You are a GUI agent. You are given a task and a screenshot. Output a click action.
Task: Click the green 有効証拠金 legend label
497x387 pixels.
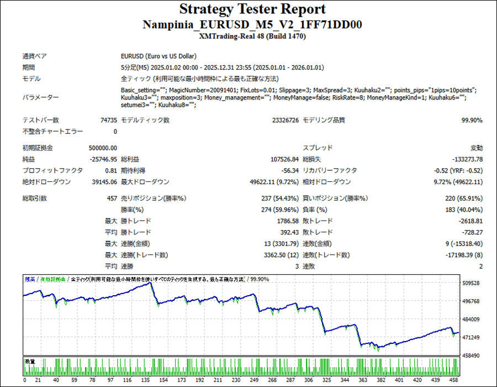(53, 279)
